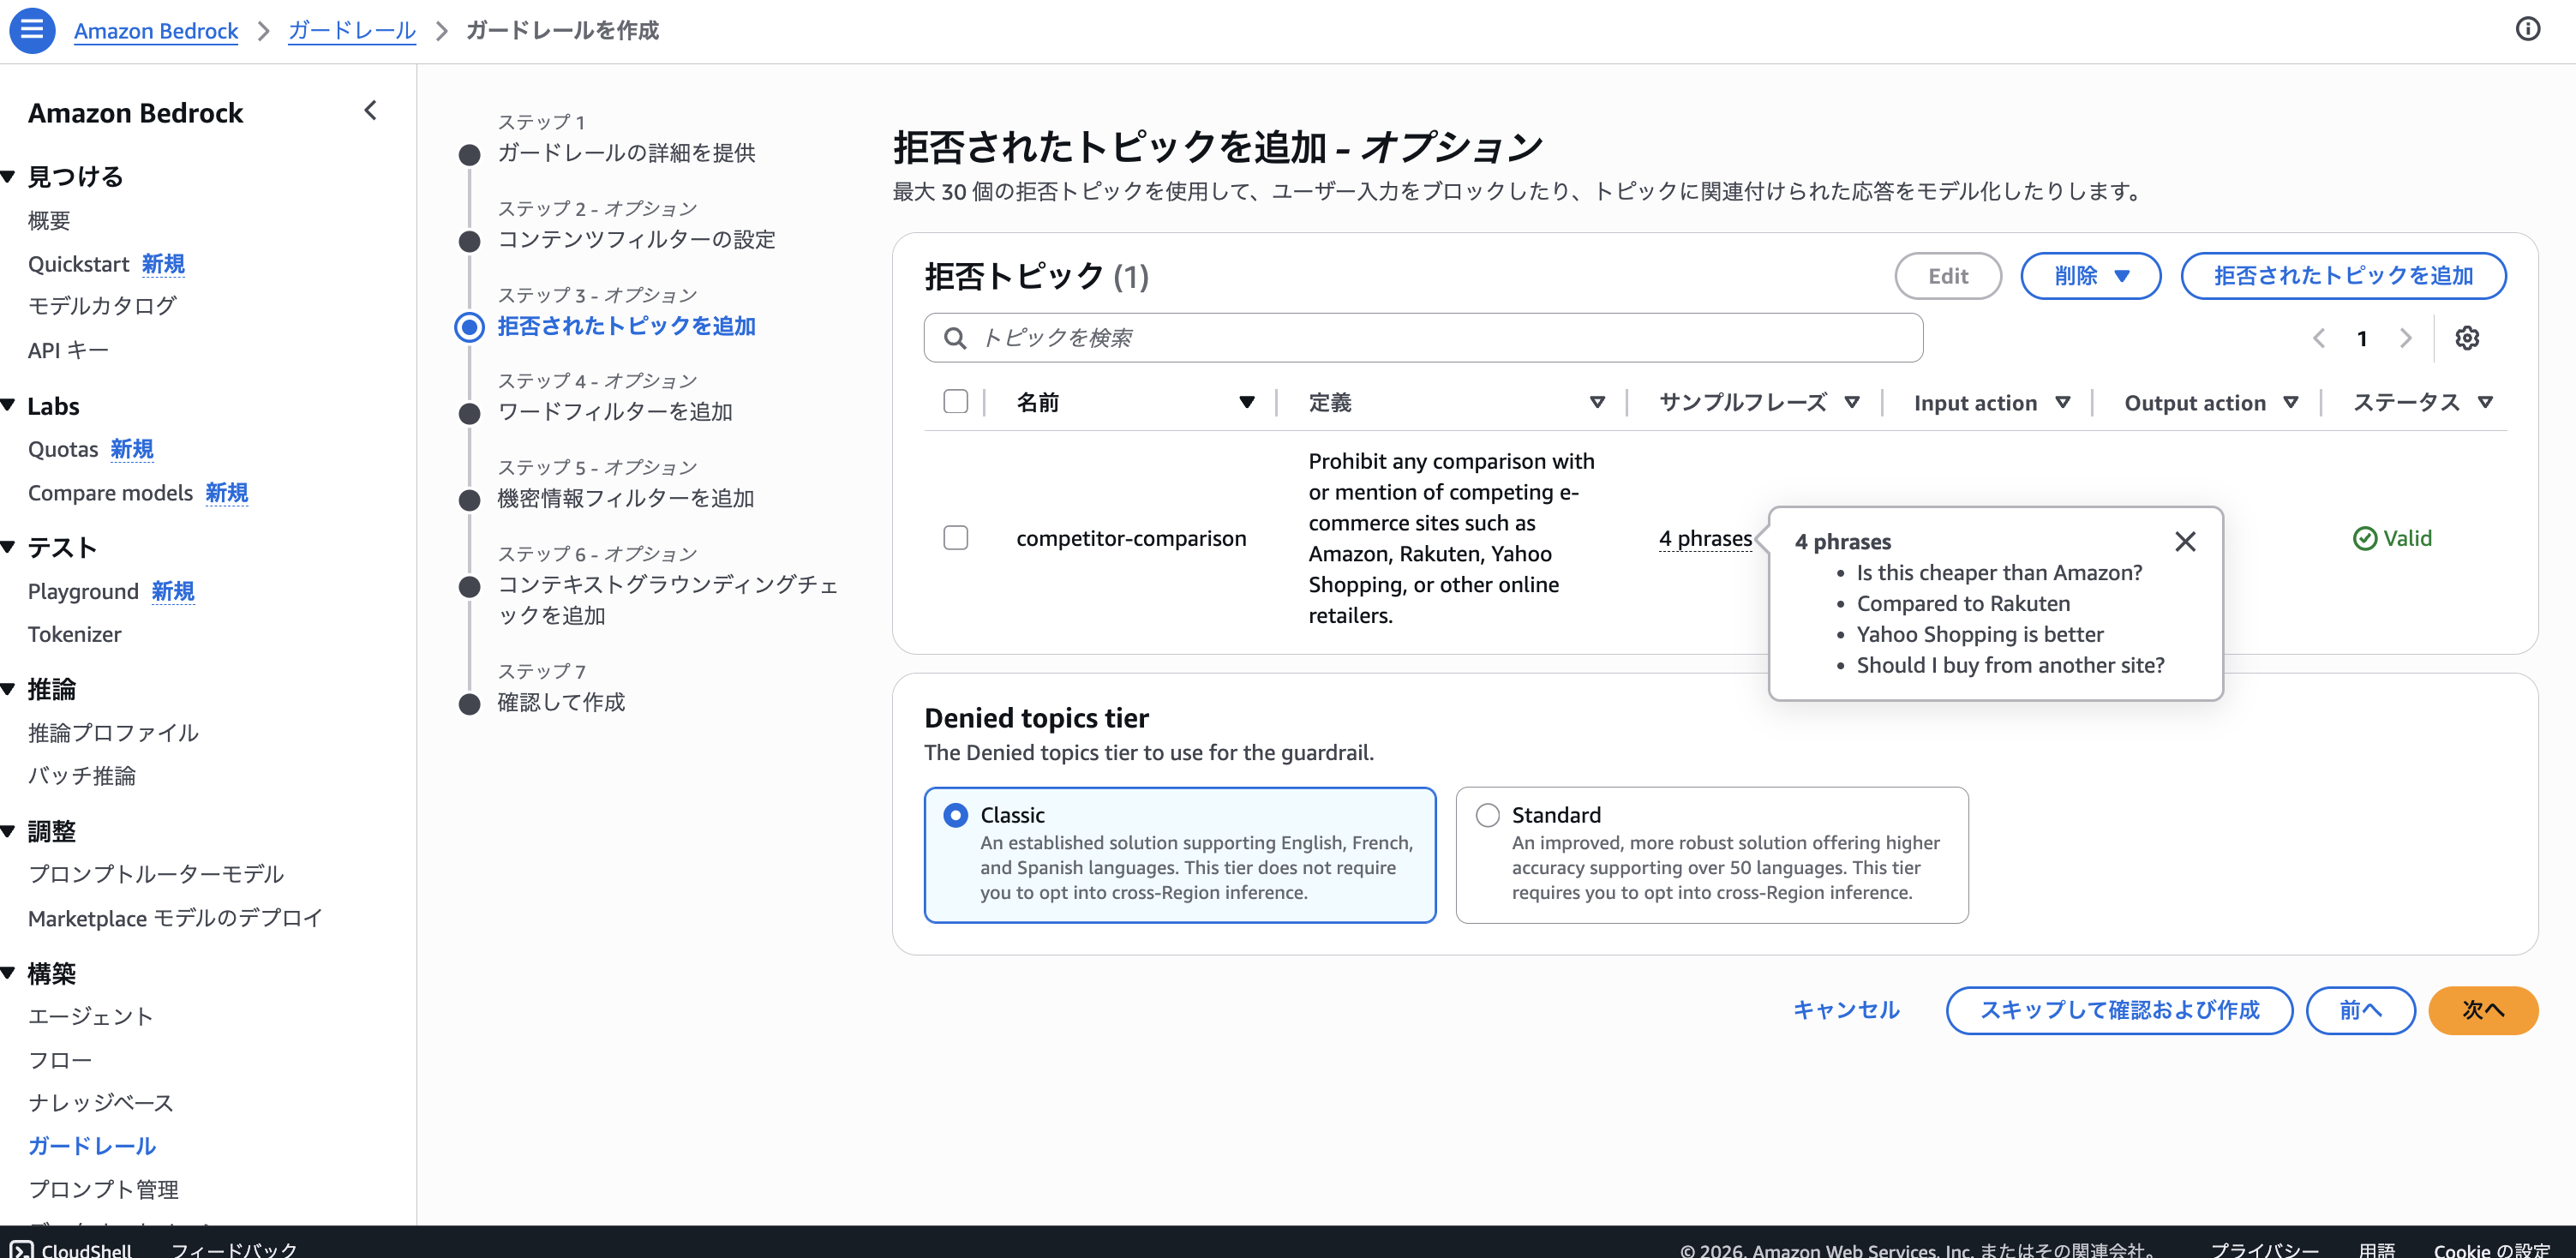Select the competitor-comparison row checkbox
Viewport: 2576px width, 1258px height.
[955, 537]
